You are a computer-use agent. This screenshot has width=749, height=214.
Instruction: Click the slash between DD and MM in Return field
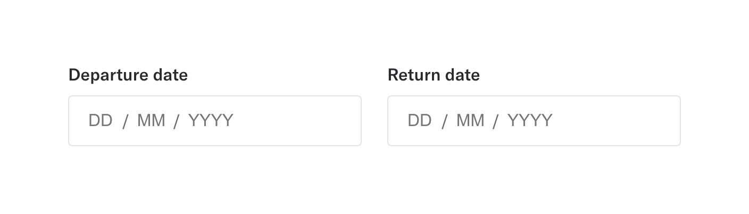[445, 121]
